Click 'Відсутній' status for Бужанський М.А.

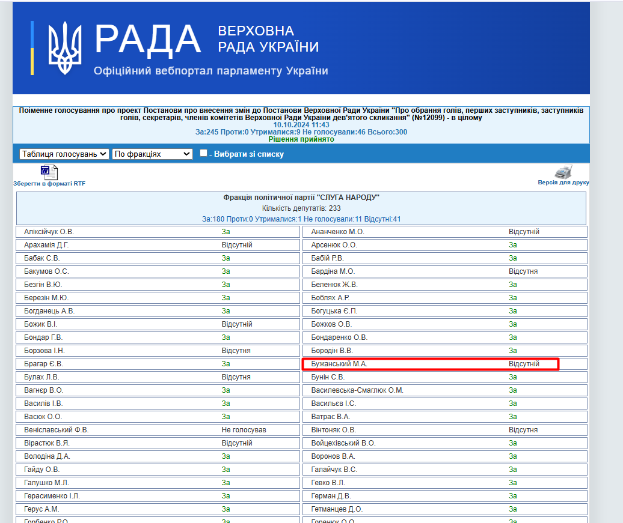[x=524, y=363]
